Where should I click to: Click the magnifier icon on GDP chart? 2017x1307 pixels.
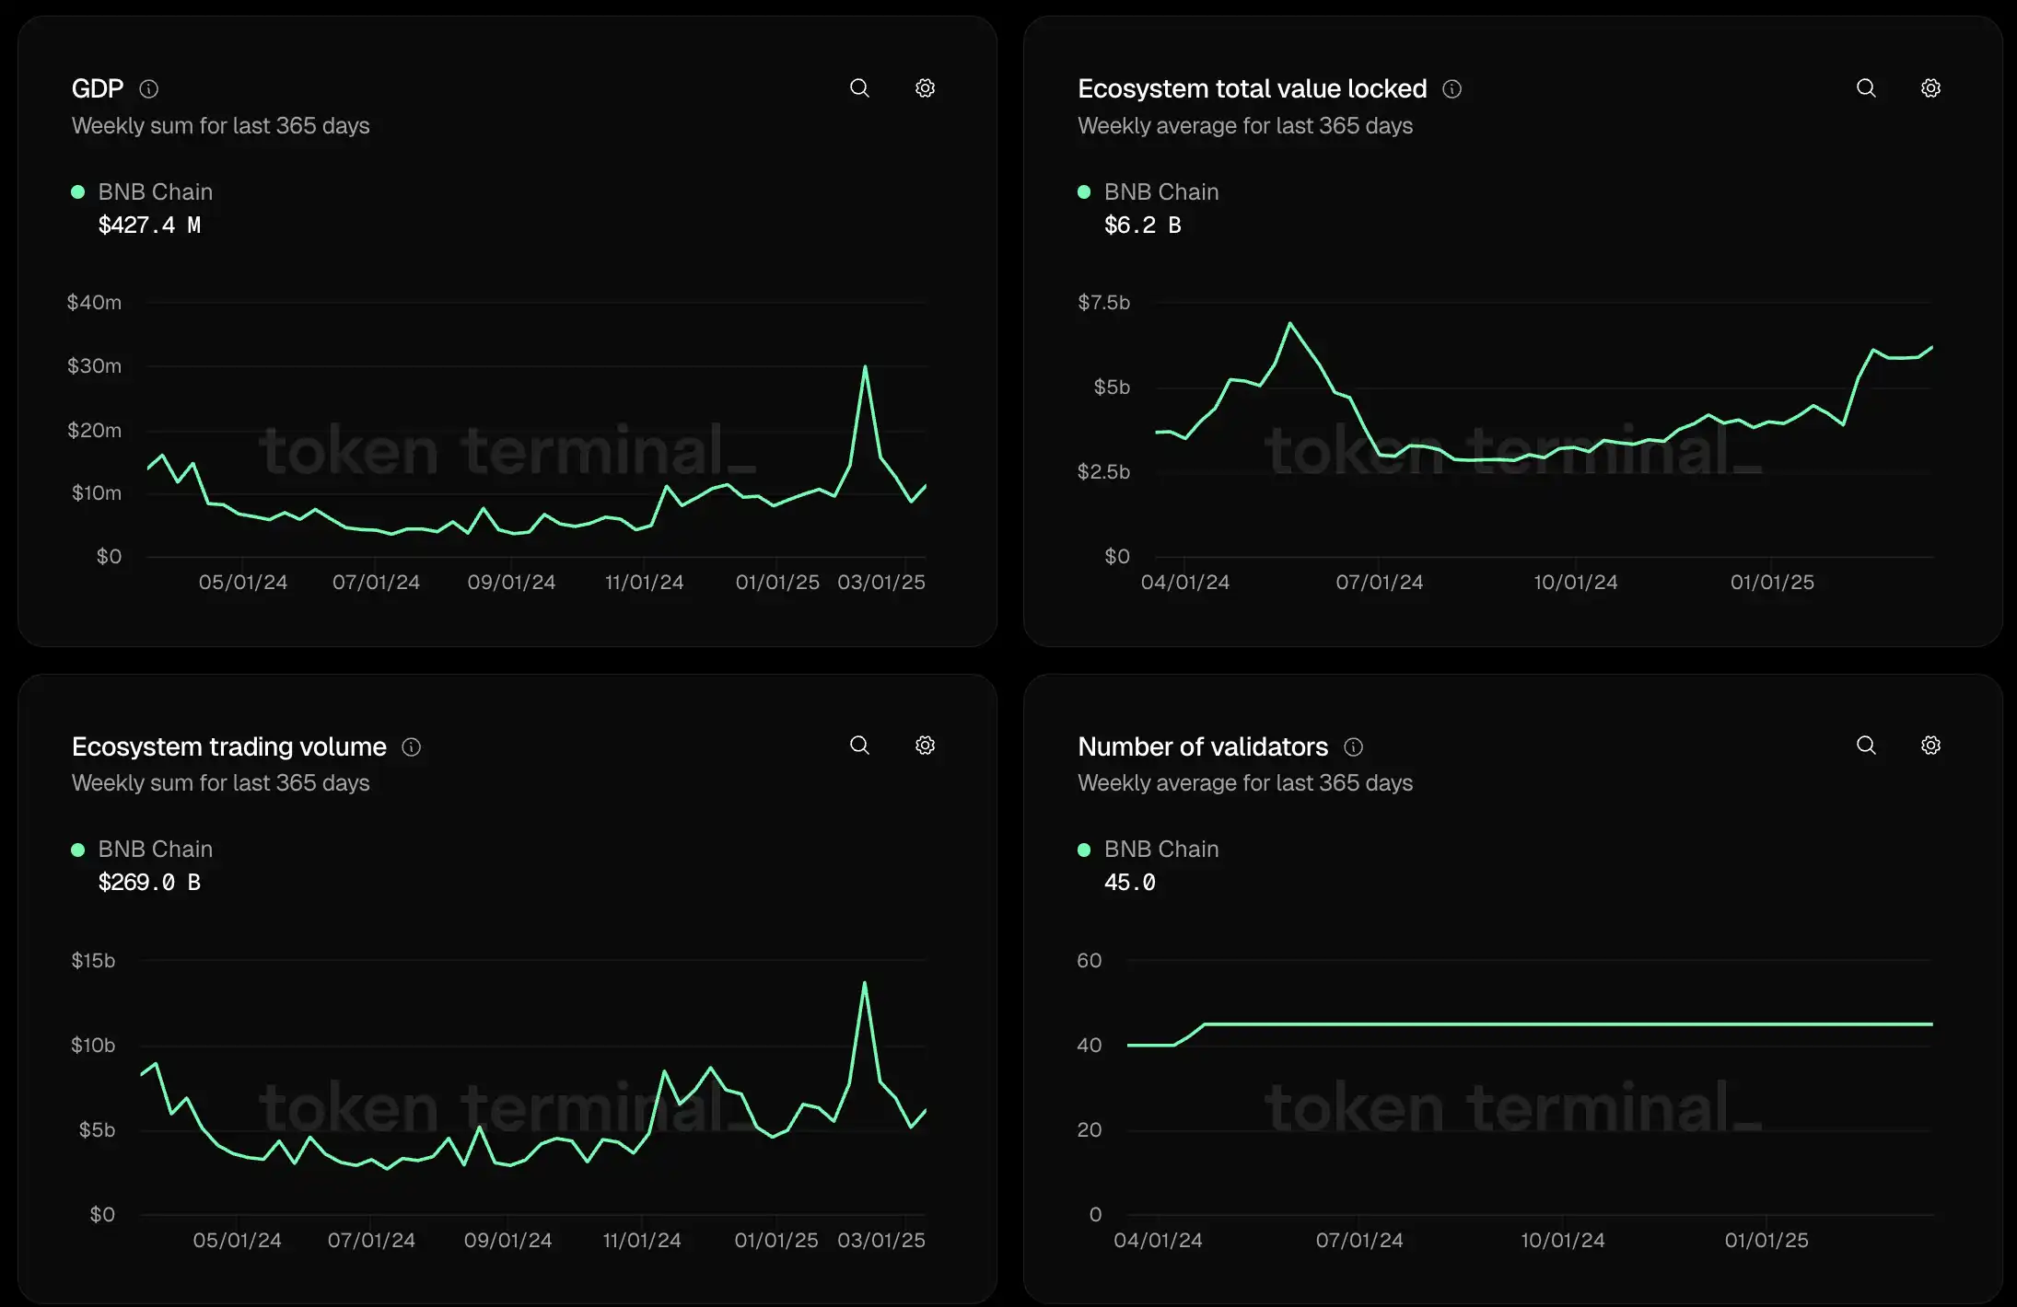tap(859, 88)
